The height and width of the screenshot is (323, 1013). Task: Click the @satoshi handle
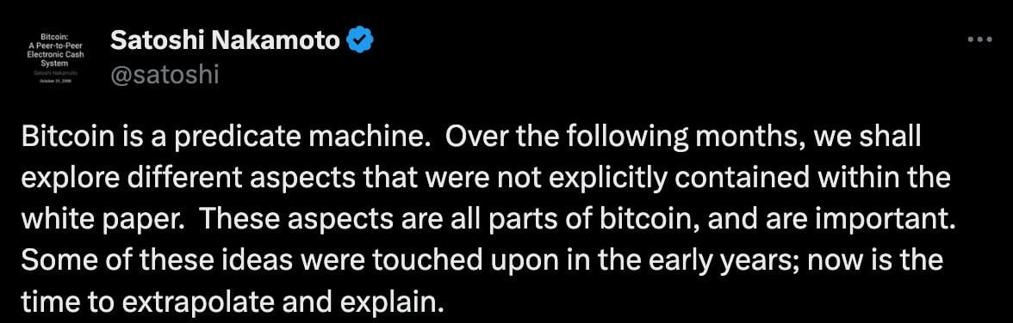coord(165,76)
